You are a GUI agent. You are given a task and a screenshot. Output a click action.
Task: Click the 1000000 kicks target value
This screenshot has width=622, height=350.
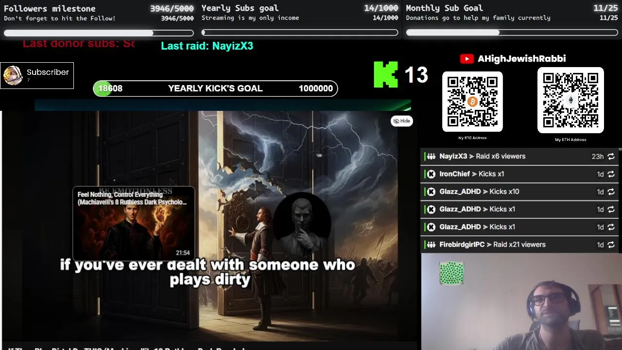tap(316, 88)
